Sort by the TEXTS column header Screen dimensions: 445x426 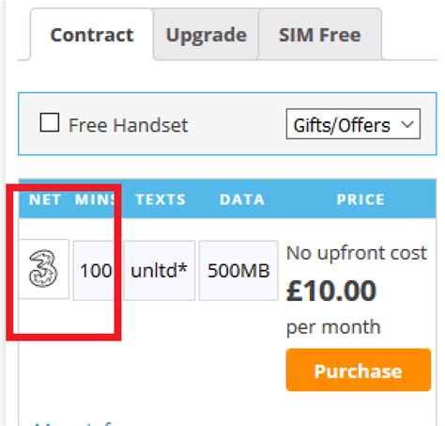tap(161, 199)
